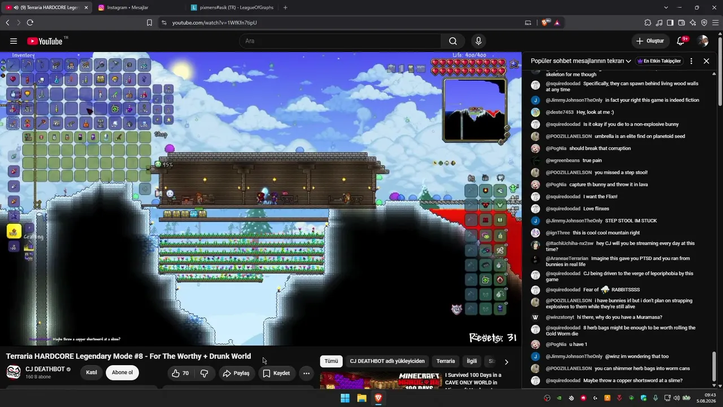Share the video with Paylaş

point(236,373)
